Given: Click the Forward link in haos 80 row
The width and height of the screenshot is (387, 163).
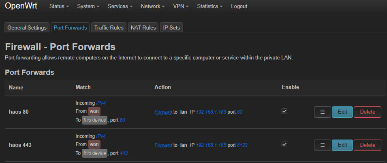Looking at the screenshot, I should pos(163,112).
